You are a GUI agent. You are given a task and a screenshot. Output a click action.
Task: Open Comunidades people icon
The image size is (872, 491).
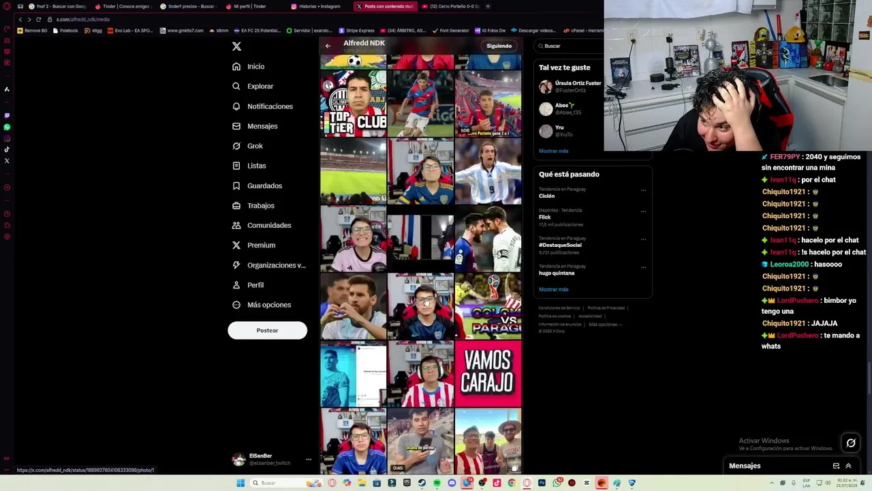[236, 225]
